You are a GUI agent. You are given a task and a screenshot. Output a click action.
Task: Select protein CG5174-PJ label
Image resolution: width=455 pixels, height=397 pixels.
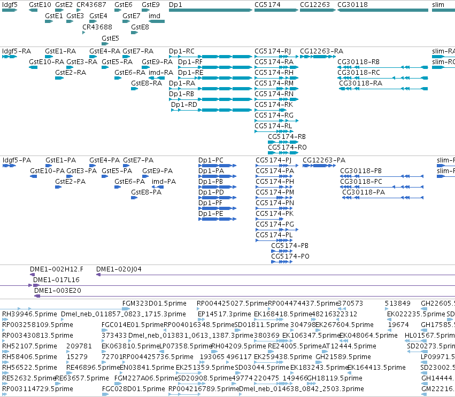coord(273,160)
